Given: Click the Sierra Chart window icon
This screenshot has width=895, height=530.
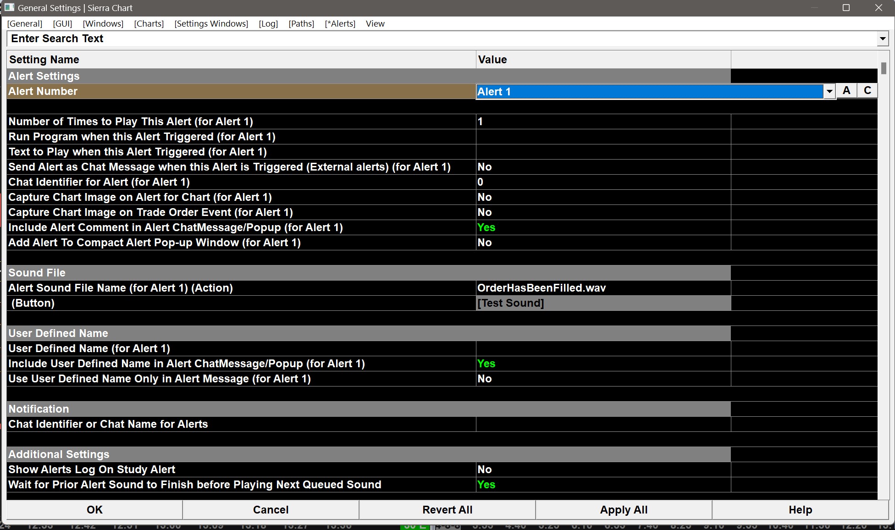Looking at the screenshot, I should pyautogui.click(x=9, y=8).
